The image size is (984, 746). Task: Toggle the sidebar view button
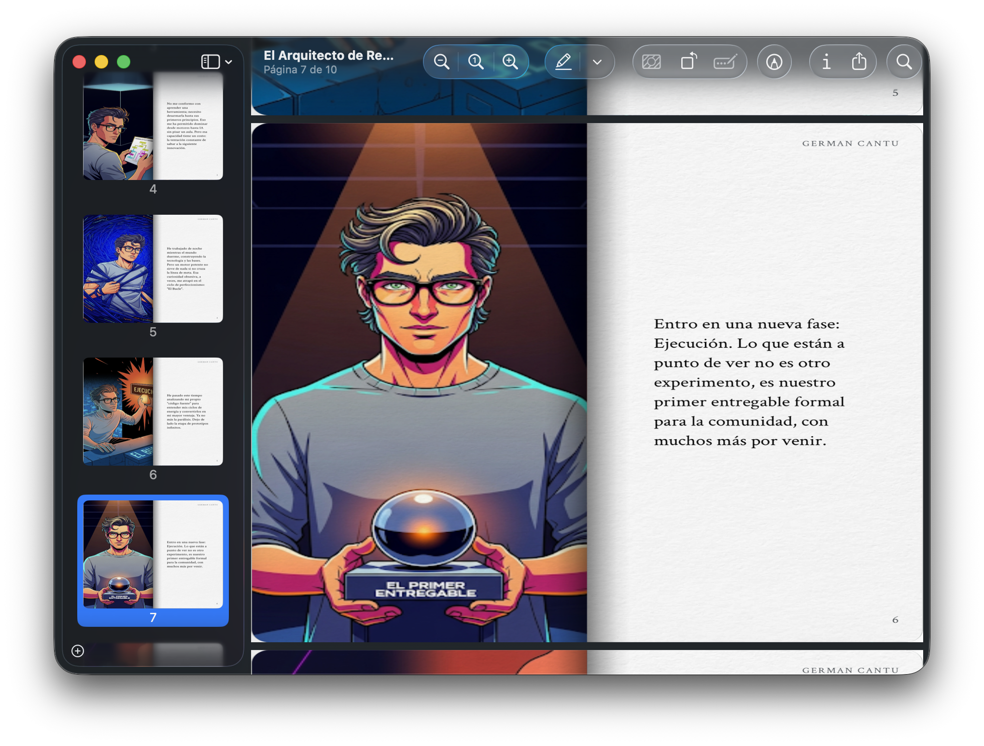click(x=211, y=62)
